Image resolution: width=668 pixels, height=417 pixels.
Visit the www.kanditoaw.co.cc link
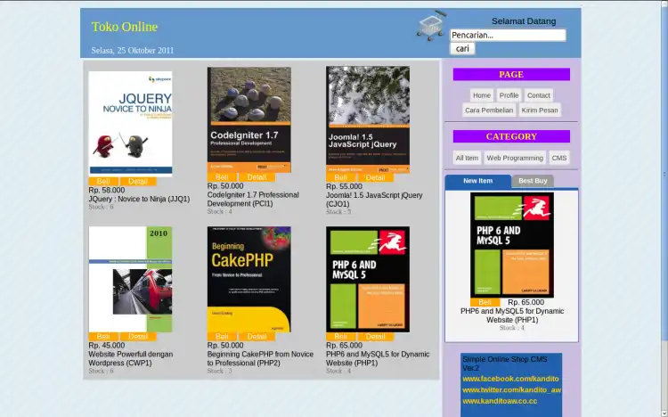[x=500, y=401]
